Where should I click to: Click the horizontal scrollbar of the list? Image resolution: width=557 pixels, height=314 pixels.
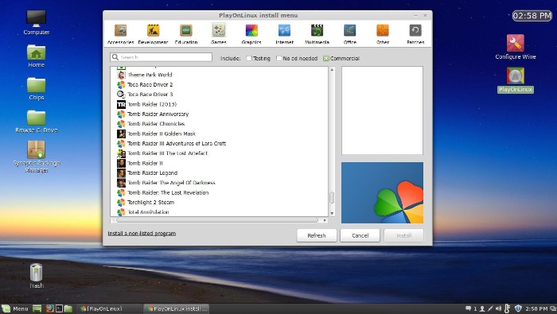coord(217,220)
